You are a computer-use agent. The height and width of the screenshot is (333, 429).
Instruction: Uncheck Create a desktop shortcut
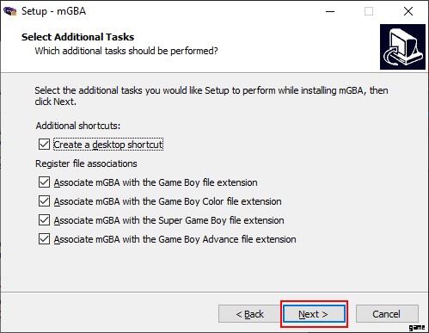44,145
